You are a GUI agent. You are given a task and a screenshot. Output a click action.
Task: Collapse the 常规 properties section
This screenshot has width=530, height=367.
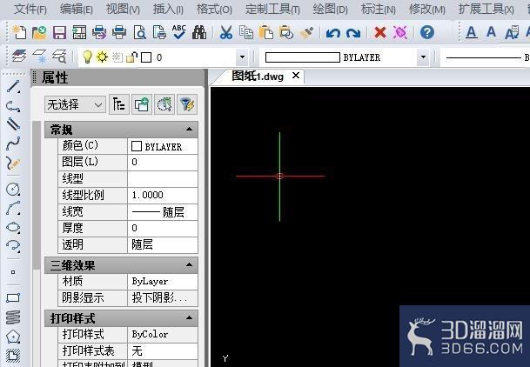[x=190, y=130]
